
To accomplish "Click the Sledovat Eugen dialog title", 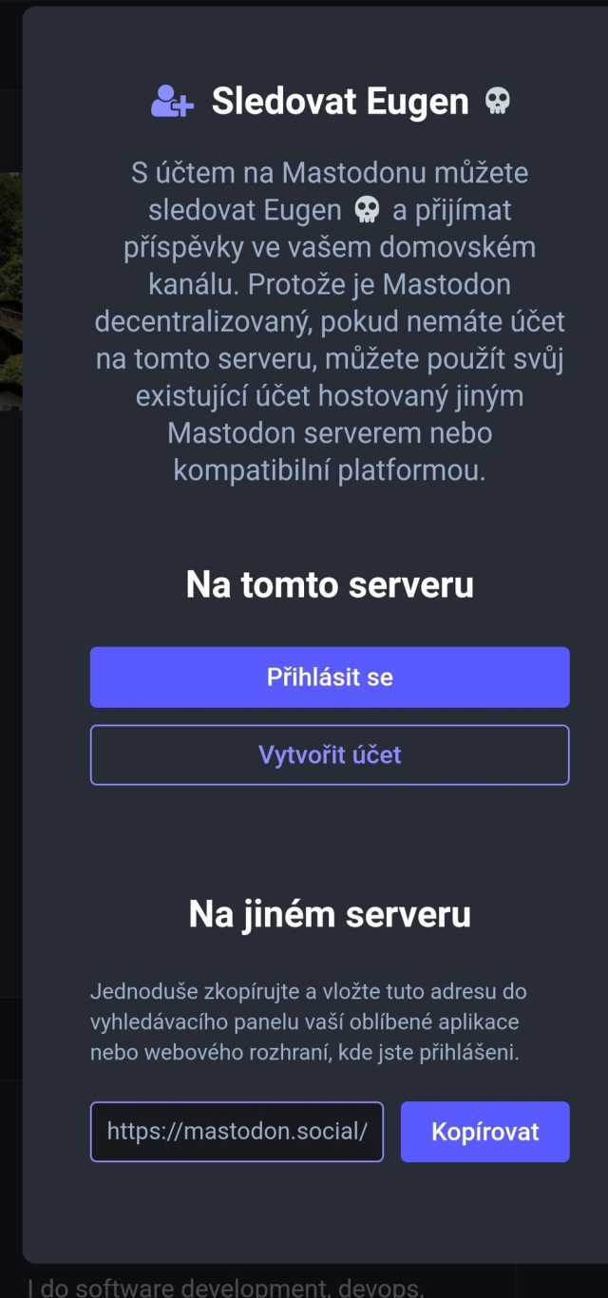I will (x=339, y=101).
